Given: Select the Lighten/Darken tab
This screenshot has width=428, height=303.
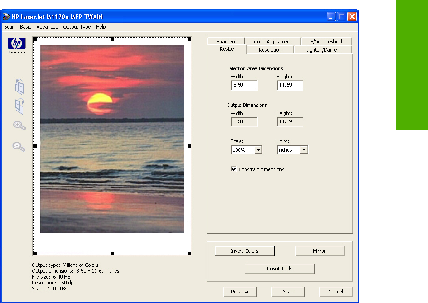Looking at the screenshot, I should (322, 50).
